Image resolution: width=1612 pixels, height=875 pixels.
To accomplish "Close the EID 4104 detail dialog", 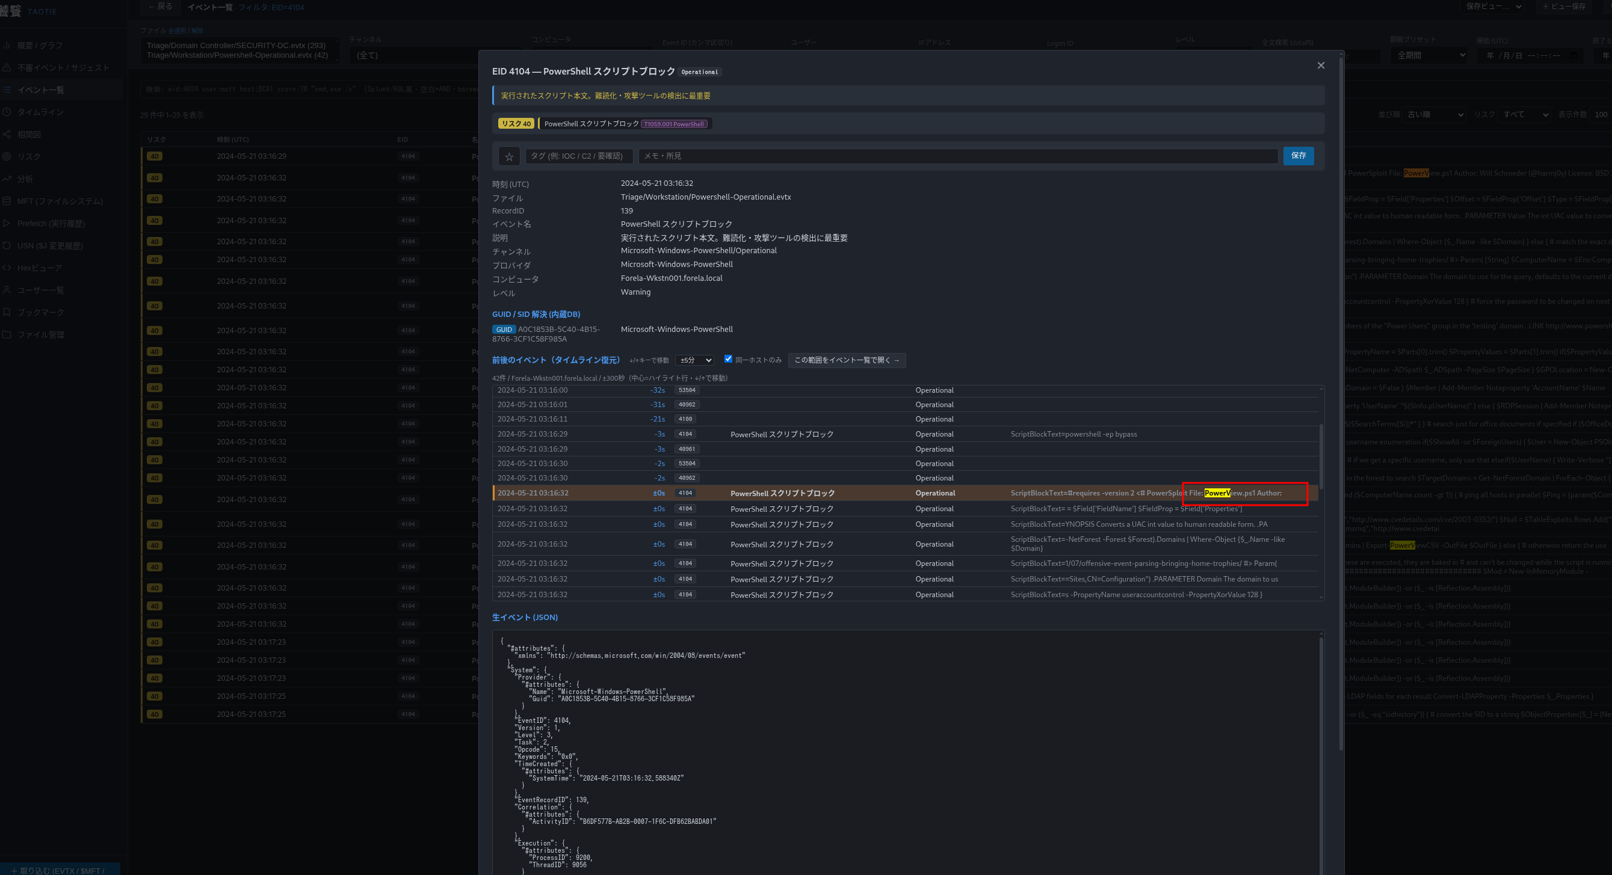I will click(x=1320, y=66).
